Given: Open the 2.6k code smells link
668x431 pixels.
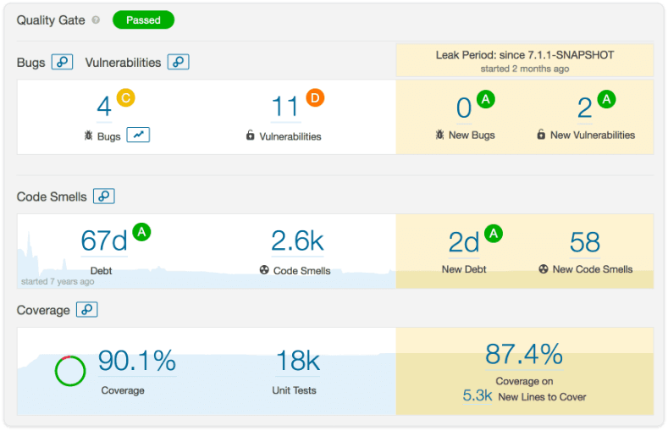Looking at the screenshot, I should (x=297, y=240).
